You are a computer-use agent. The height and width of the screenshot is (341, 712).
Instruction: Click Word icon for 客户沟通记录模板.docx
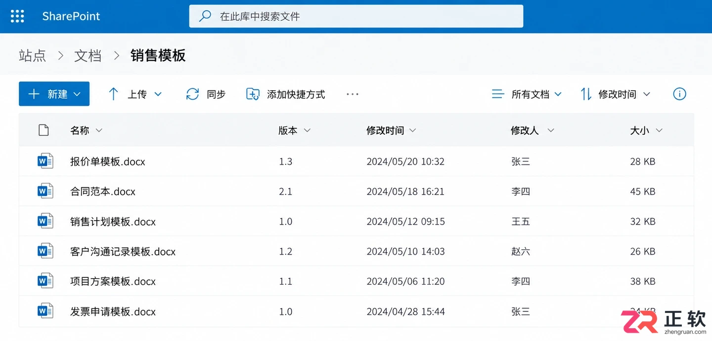[45, 251]
